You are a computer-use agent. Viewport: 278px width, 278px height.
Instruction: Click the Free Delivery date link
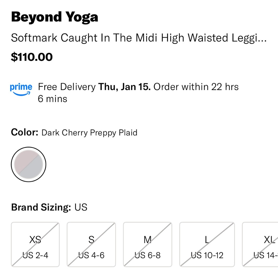[125, 87]
